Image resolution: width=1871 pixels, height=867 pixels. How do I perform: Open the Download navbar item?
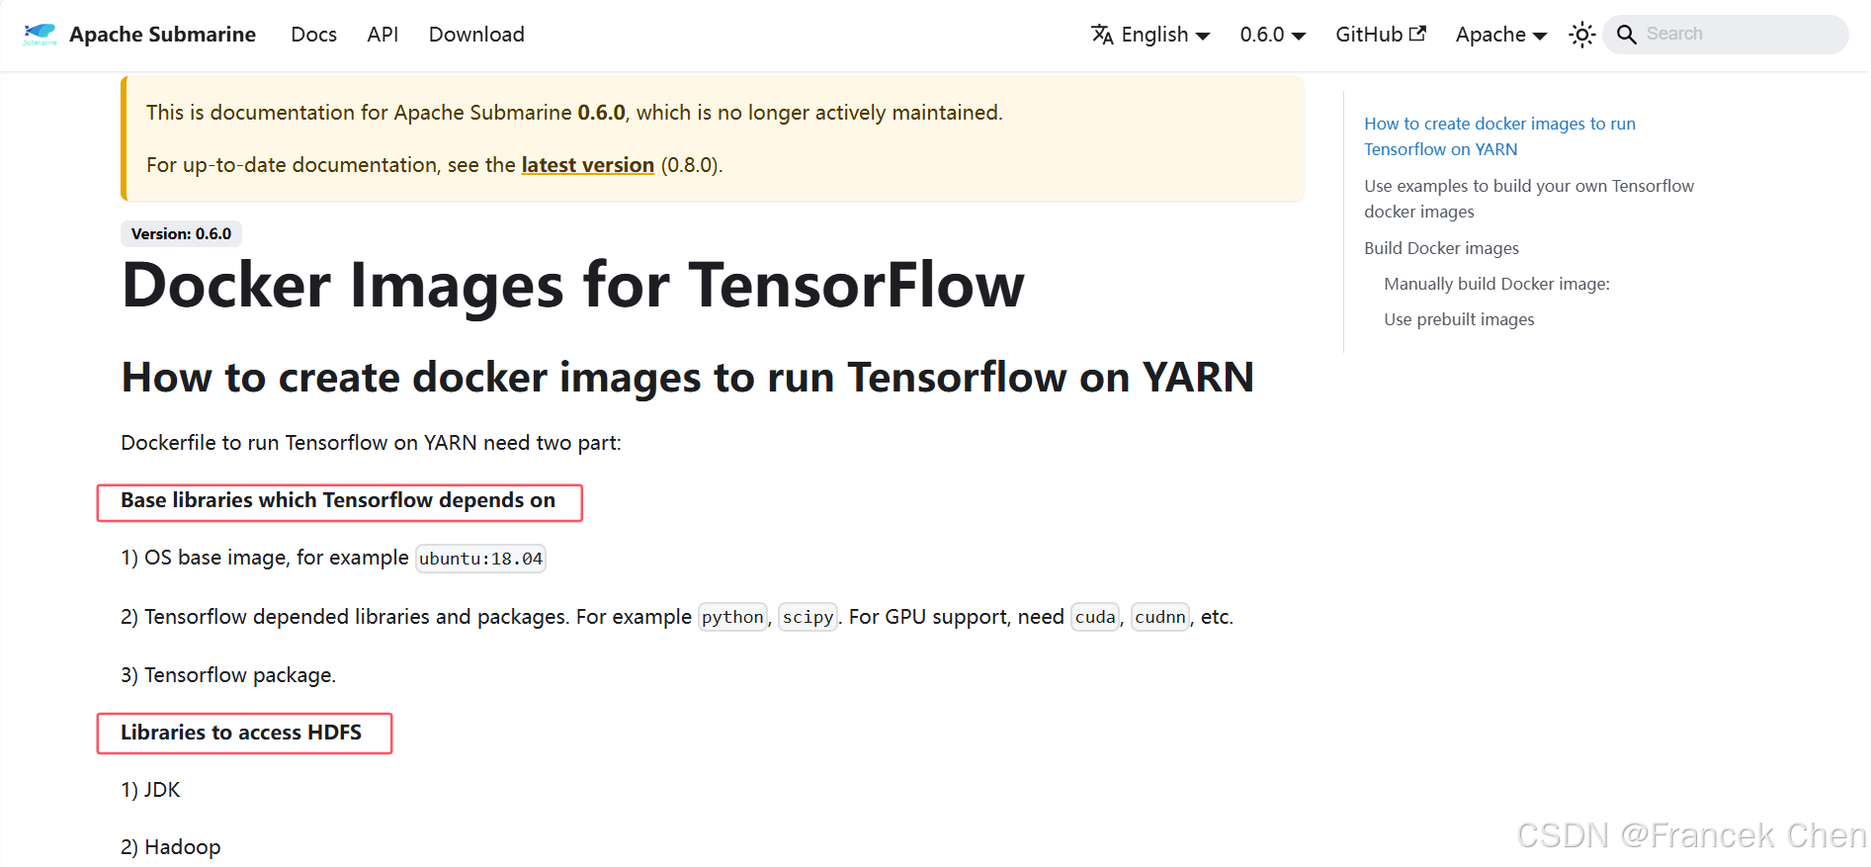(x=476, y=35)
